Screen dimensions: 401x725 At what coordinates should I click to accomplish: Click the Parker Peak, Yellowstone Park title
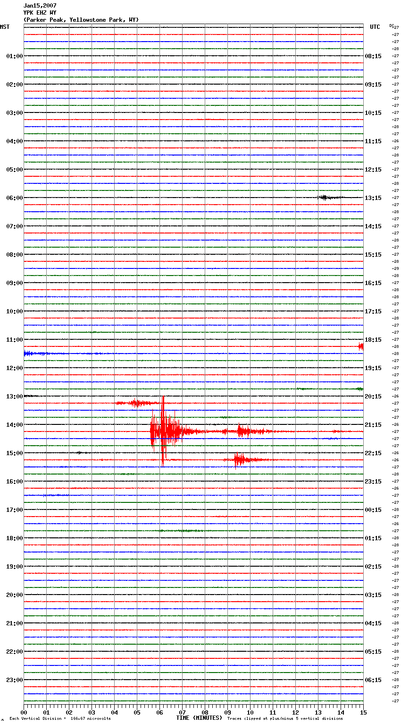pyautogui.click(x=81, y=20)
